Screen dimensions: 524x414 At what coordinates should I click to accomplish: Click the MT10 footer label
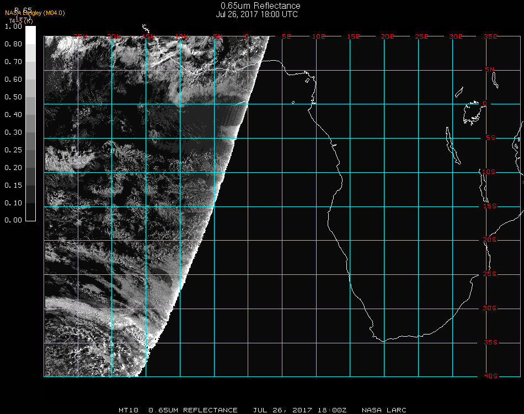(128, 410)
